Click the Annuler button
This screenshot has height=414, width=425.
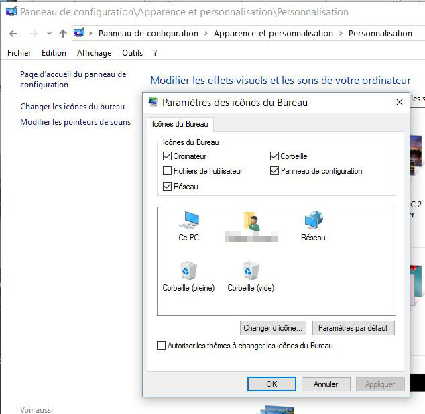tap(326, 384)
